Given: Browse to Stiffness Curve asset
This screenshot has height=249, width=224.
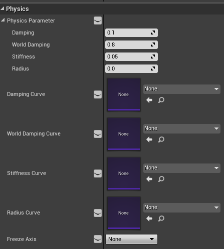Looking at the screenshot, I should (161, 179).
